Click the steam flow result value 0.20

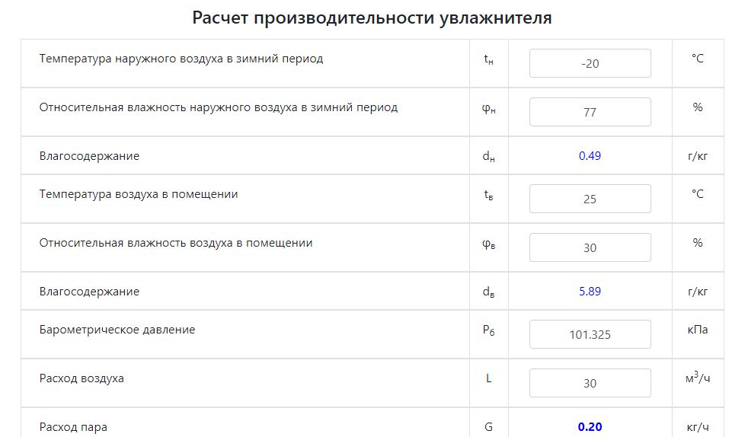pyautogui.click(x=590, y=427)
